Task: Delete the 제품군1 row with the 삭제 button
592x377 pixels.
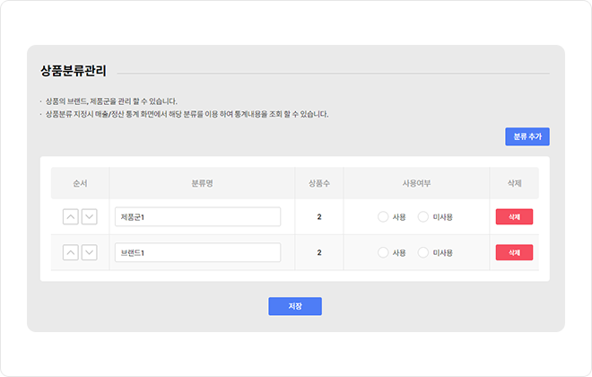Action: [x=514, y=217]
